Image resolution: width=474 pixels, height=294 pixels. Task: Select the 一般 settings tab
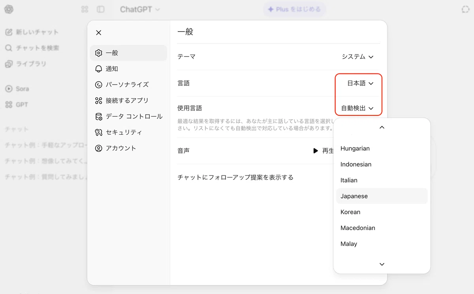[x=129, y=53]
